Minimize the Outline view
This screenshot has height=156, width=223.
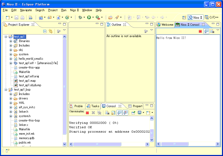[147, 23]
